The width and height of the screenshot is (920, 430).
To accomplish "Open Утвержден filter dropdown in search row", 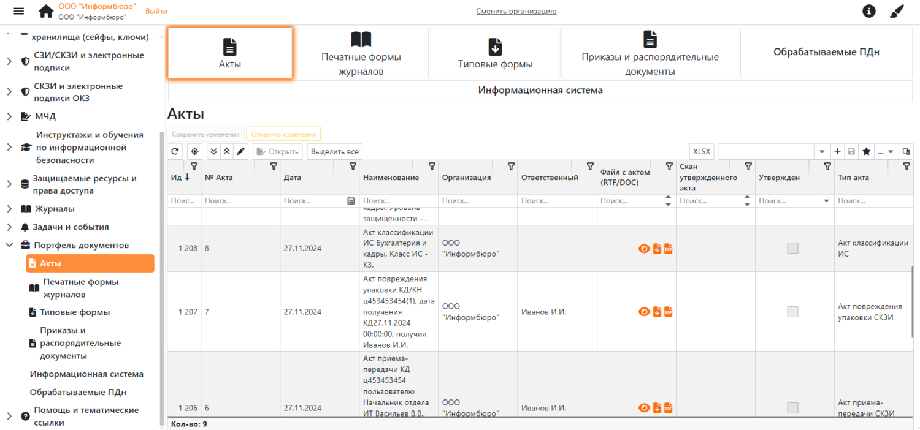I will (826, 201).
